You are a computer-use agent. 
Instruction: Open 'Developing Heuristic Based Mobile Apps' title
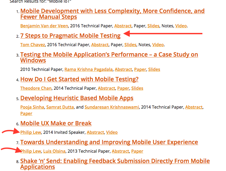click(x=77, y=98)
